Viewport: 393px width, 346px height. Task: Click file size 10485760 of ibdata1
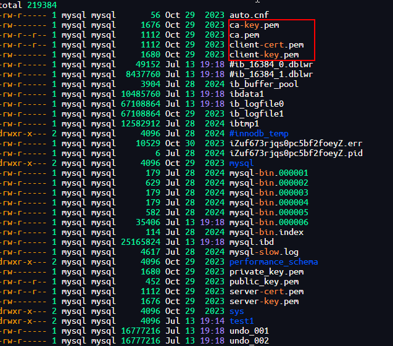pos(141,94)
